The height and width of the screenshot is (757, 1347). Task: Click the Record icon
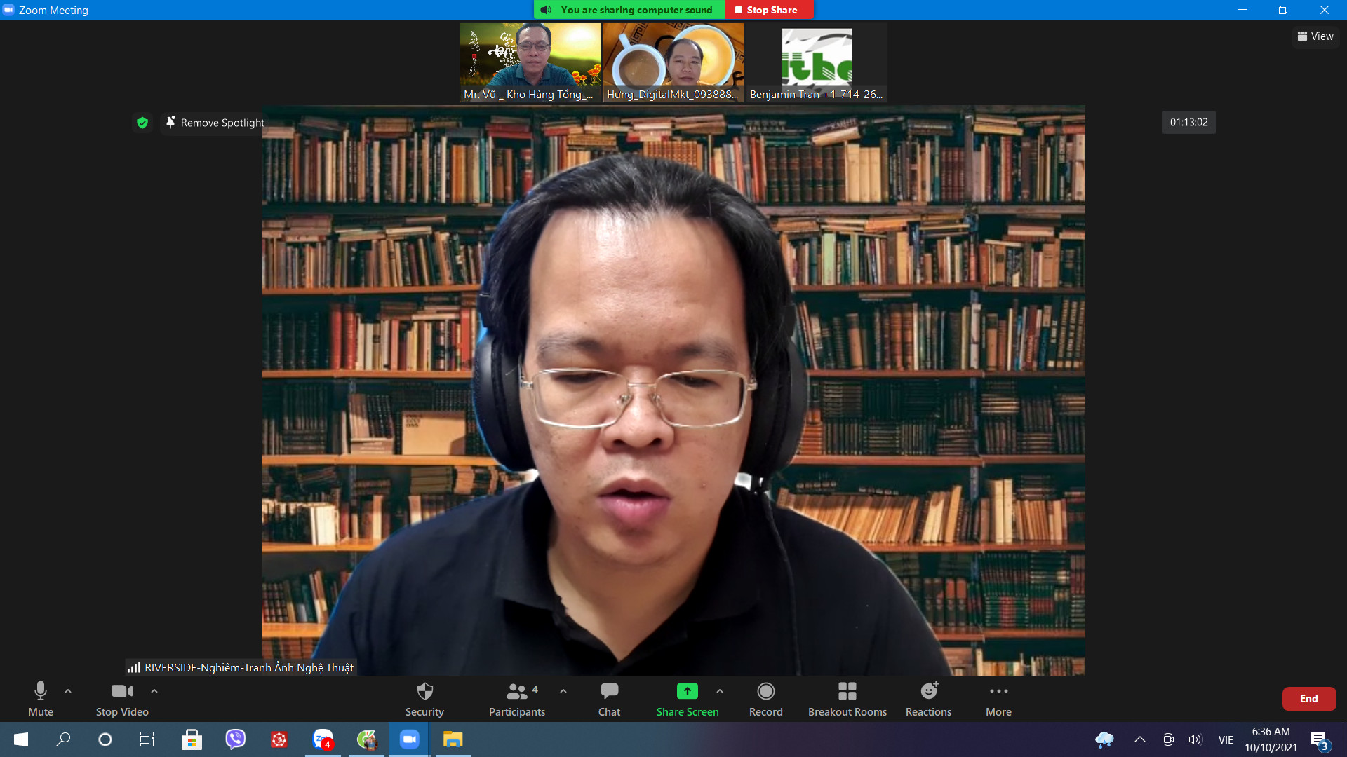[x=765, y=692]
